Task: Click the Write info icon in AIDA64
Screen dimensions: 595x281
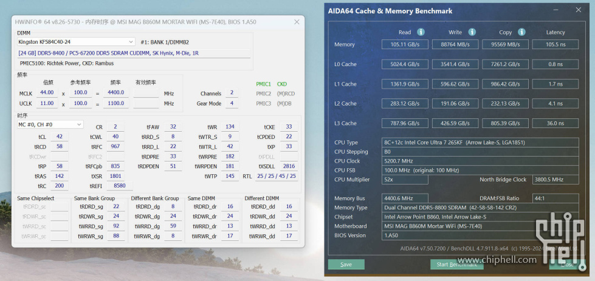Action: (472, 32)
